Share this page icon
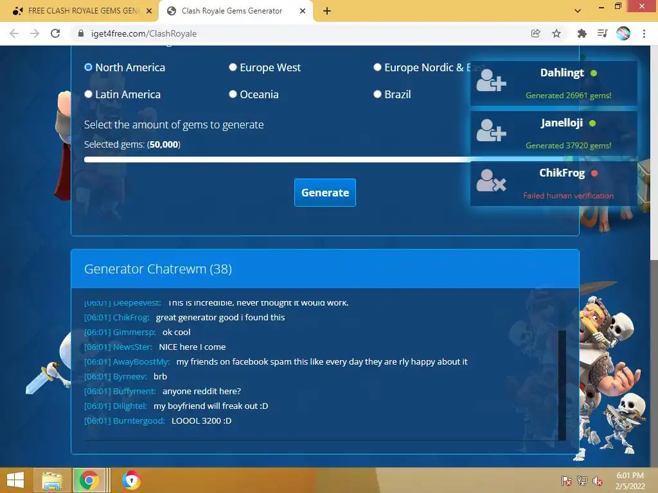This screenshot has width=658, height=493. pyautogui.click(x=535, y=33)
